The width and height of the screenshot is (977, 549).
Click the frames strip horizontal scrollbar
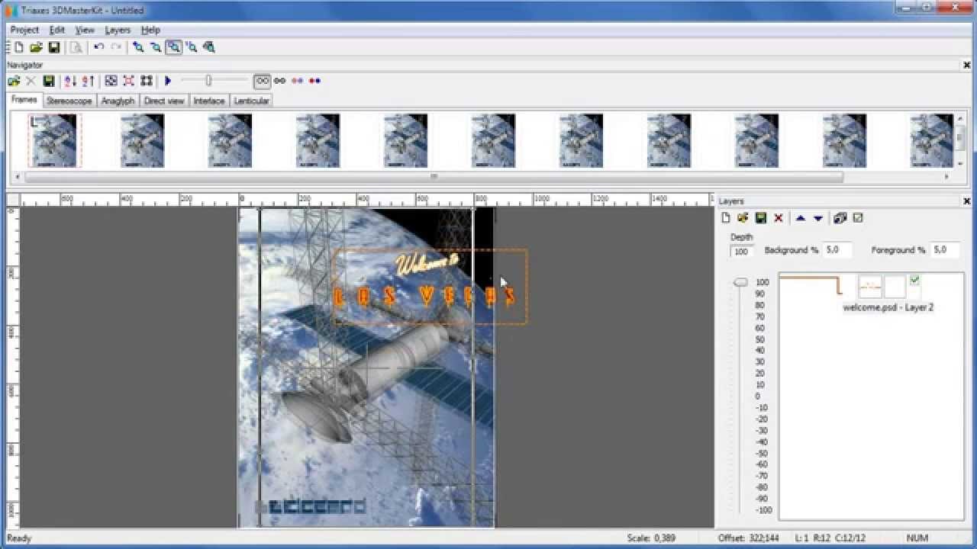(434, 177)
